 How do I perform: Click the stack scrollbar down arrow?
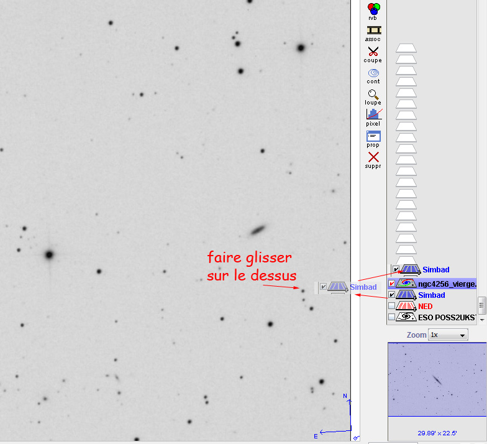point(482,320)
